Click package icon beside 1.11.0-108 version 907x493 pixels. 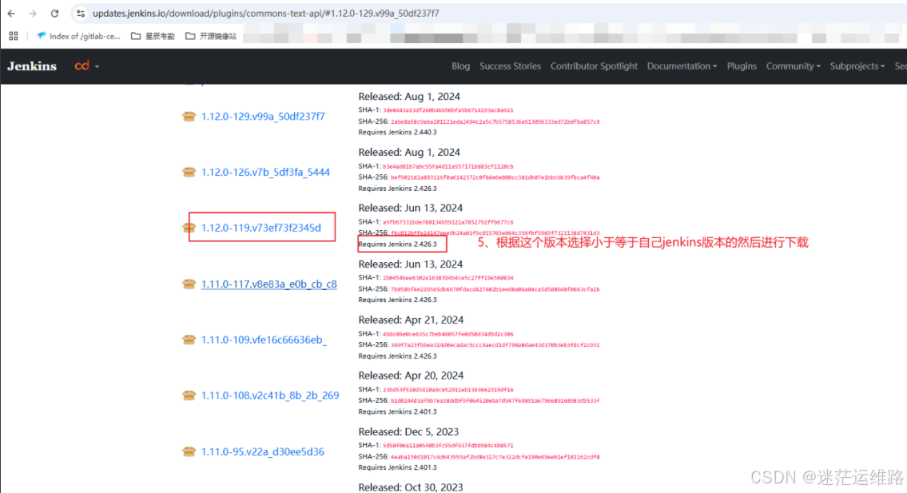(189, 396)
